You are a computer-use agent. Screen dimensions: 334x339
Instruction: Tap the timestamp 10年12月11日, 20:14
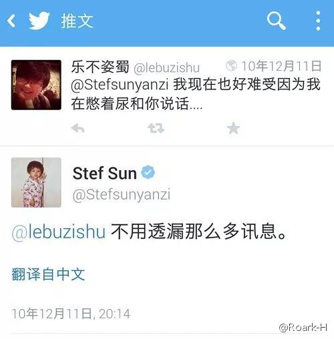tap(71, 314)
